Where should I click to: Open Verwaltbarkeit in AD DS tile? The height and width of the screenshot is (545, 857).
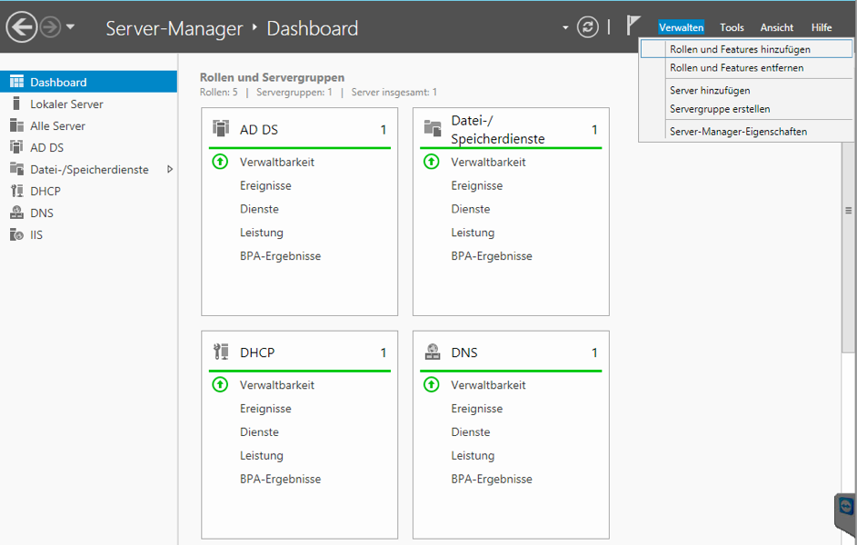tap(276, 163)
